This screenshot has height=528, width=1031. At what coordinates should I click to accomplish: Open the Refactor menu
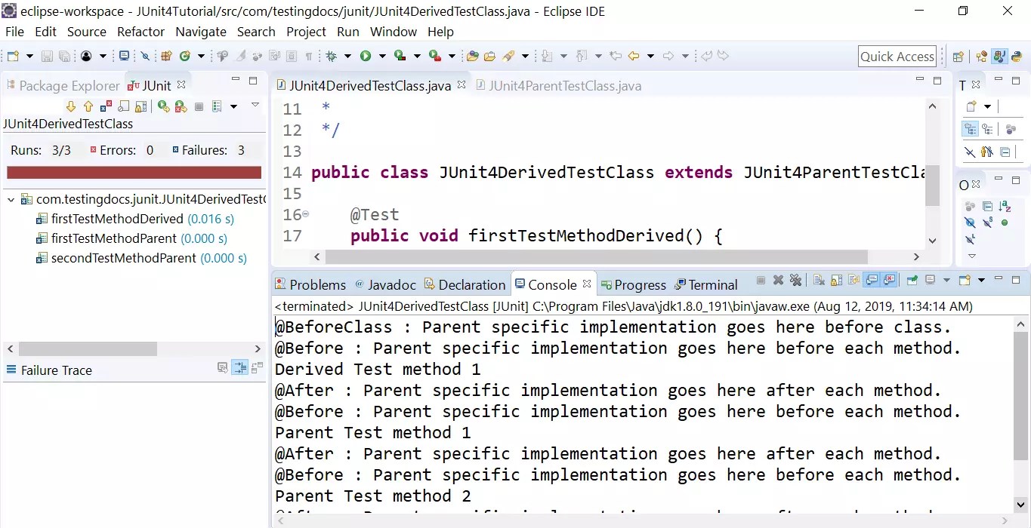[140, 32]
